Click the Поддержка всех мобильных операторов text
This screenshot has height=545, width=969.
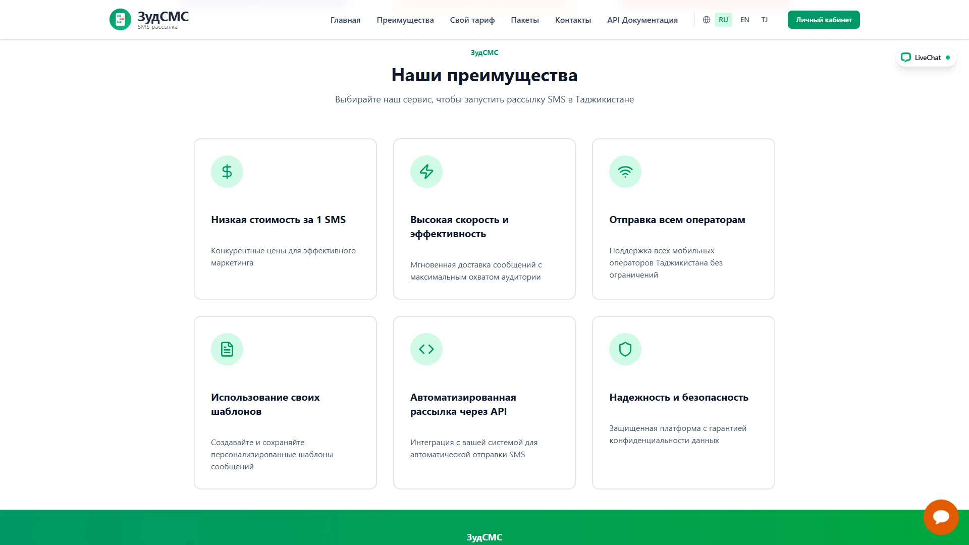(666, 263)
